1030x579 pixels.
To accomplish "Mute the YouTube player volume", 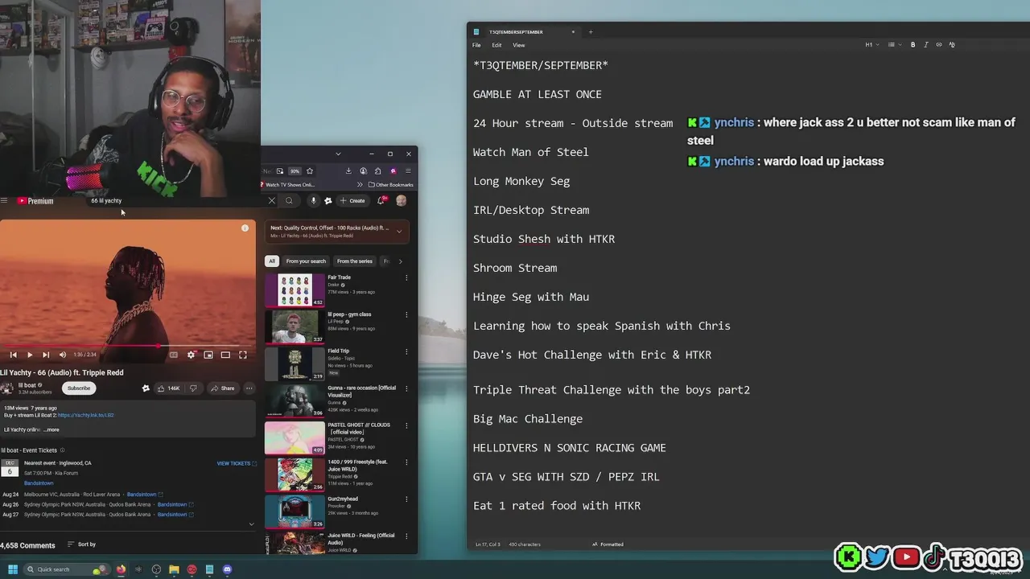I will pos(63,355).
